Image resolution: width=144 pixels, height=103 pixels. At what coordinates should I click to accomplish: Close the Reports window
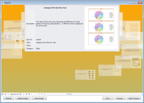click(x=140, y=3)
